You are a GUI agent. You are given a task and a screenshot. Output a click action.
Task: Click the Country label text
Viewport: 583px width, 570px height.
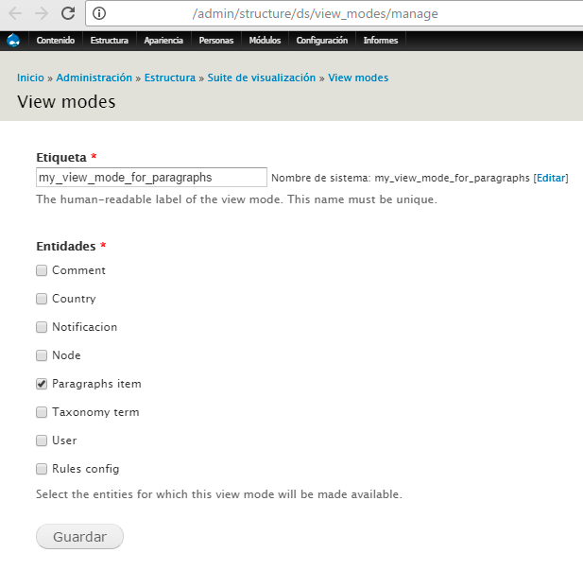[x=74, y=299]
